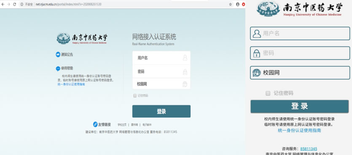The image size is (352, 155).
Task: Click the network icon in desktop 校园网 field
Action: [185, 84]
